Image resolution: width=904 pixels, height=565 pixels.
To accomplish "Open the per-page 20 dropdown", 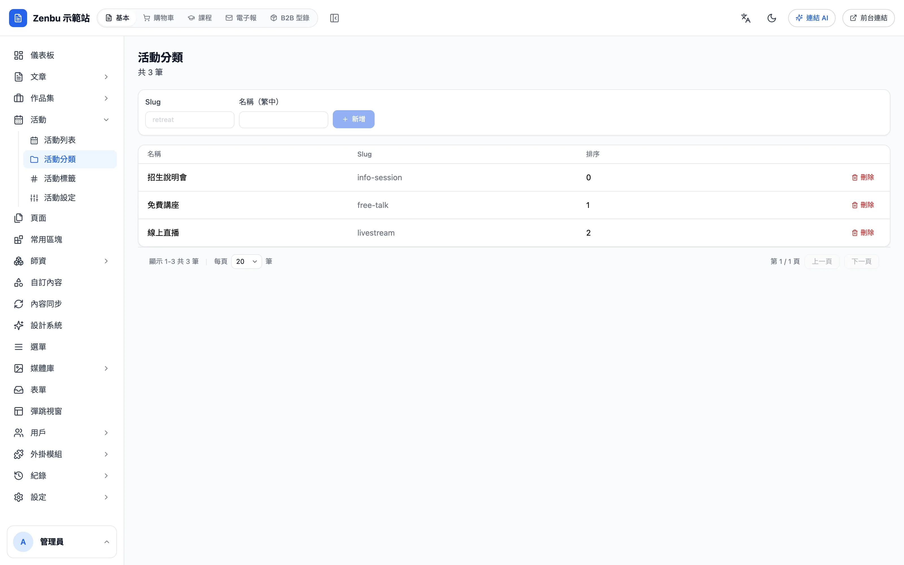I will pyautogui.click(x=247, y=262).
